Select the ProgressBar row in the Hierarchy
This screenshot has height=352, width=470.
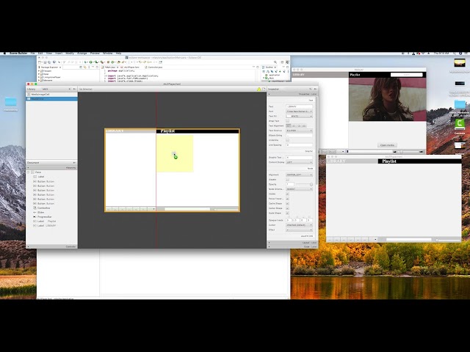pos(51,217)
